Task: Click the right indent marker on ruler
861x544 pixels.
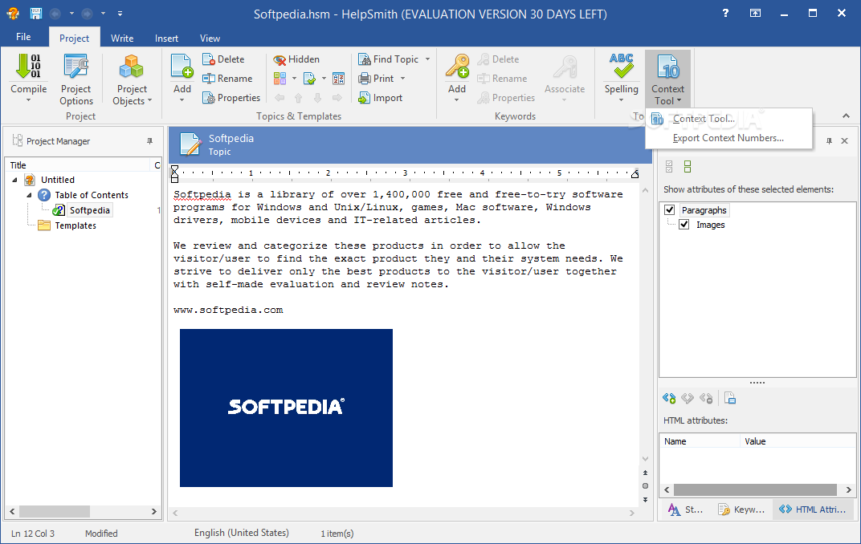Action: pyautogui.click(x=635, y=174)
